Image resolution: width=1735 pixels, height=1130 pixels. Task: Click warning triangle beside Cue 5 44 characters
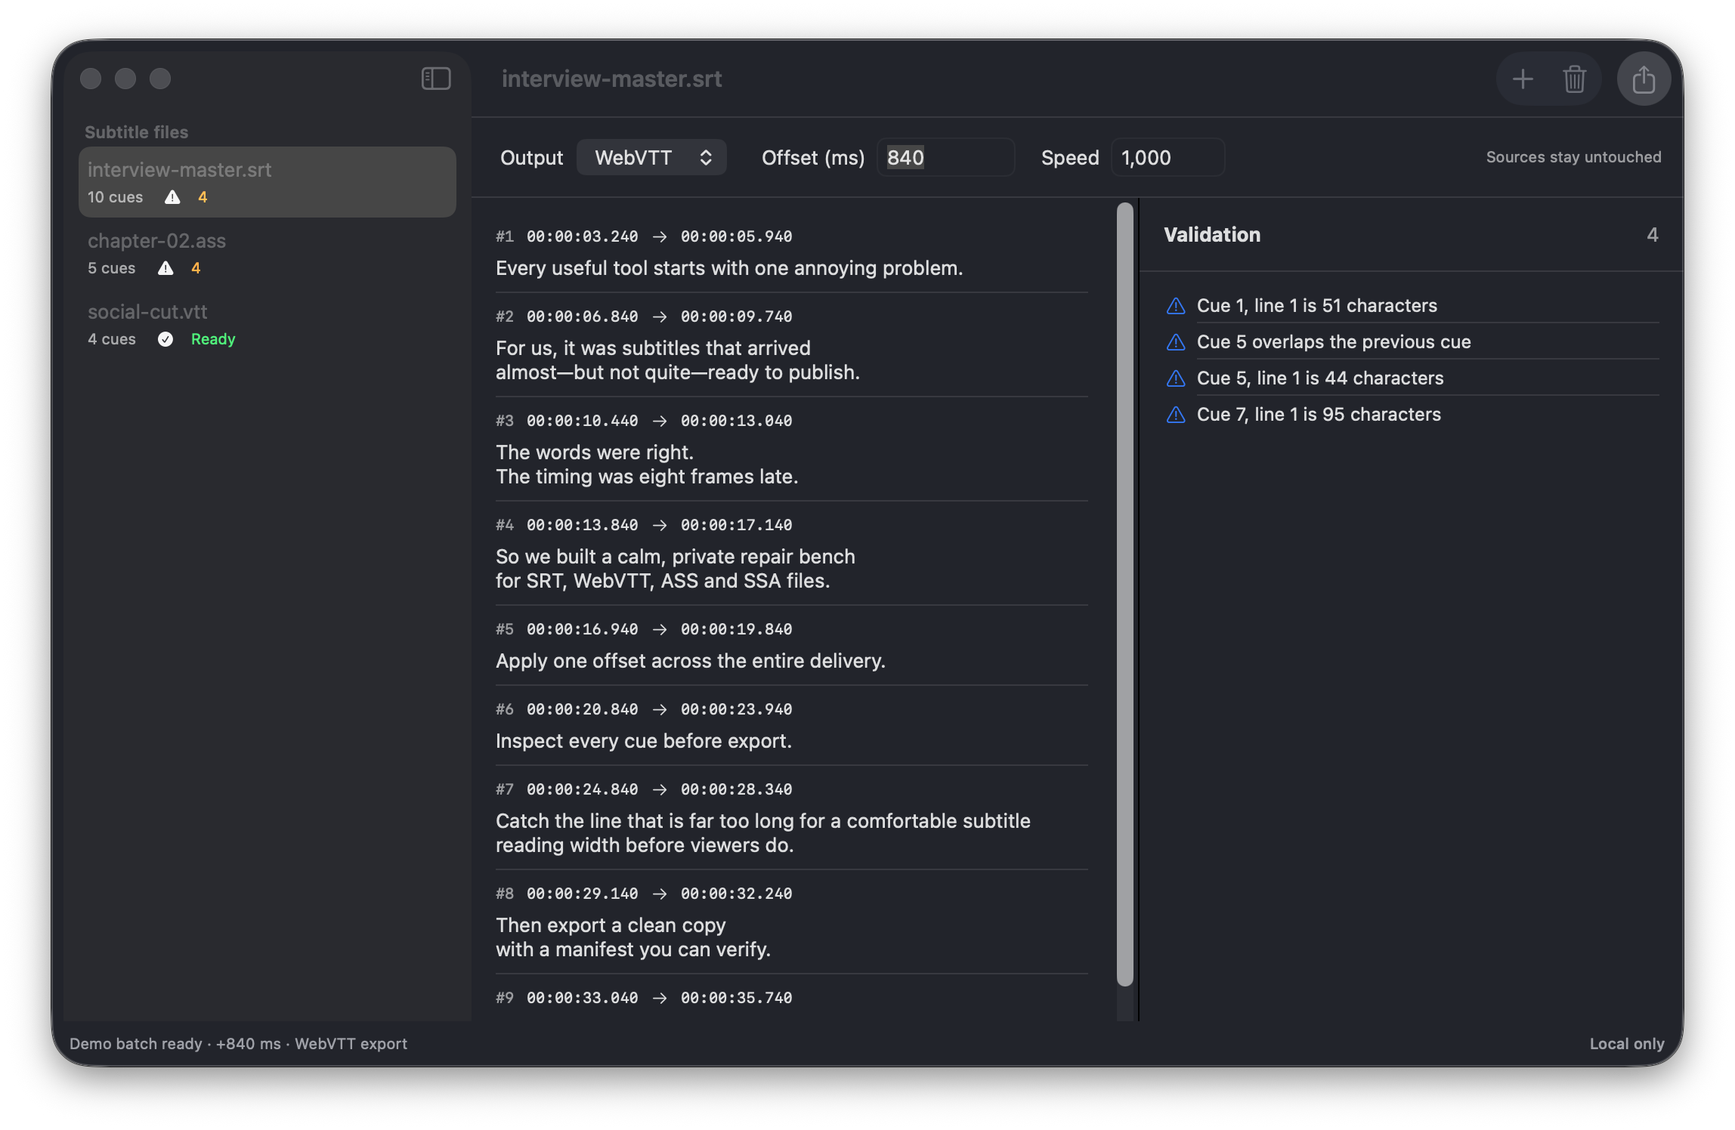point(1176,378)
